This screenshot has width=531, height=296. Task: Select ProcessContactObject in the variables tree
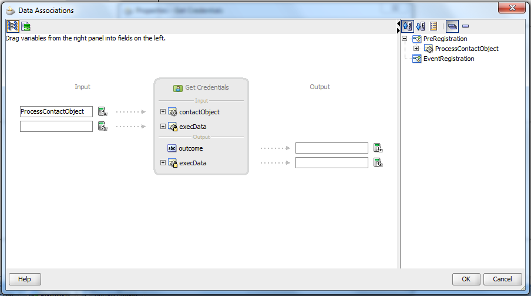click(x=466, y=49)
